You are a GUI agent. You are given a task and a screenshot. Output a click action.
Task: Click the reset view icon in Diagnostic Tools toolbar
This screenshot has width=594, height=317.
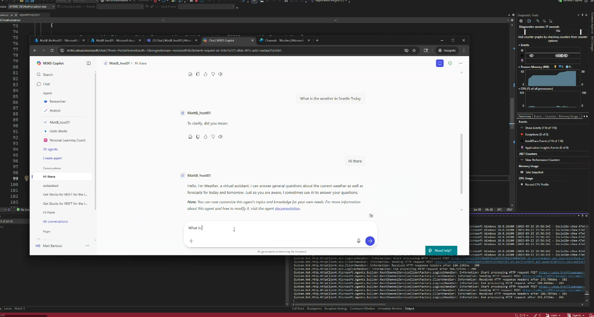point(551,21)
